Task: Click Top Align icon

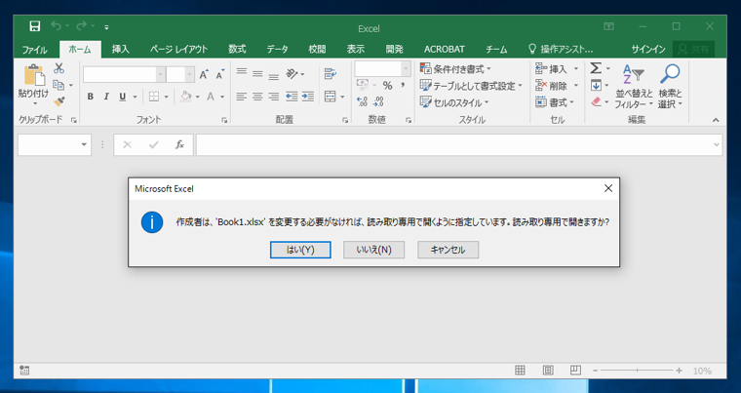Action: click(242, 72)
